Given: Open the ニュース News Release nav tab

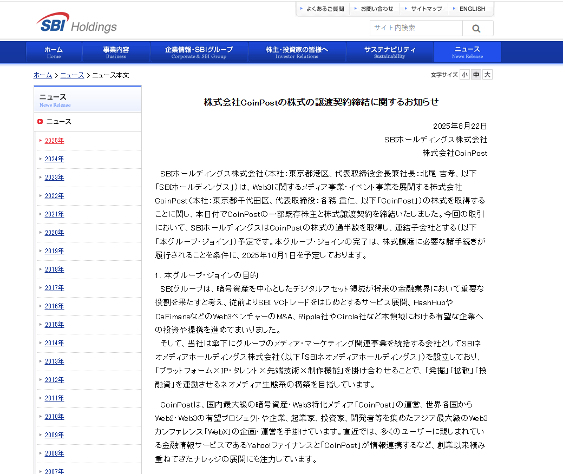Looking at the screenshot, I should coord(467,52).
